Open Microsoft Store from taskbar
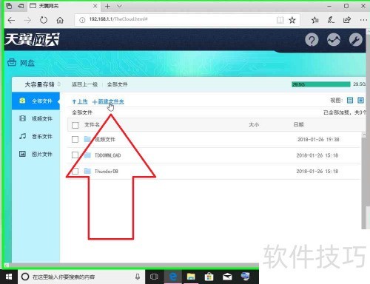This screenshot has height=284, width=370. point(209,277)
